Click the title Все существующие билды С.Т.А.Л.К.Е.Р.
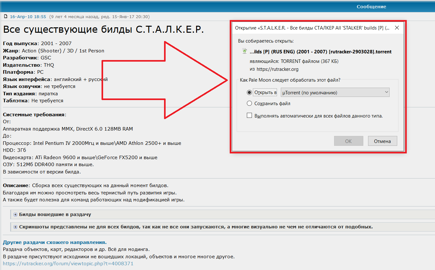 coord(103,30)
